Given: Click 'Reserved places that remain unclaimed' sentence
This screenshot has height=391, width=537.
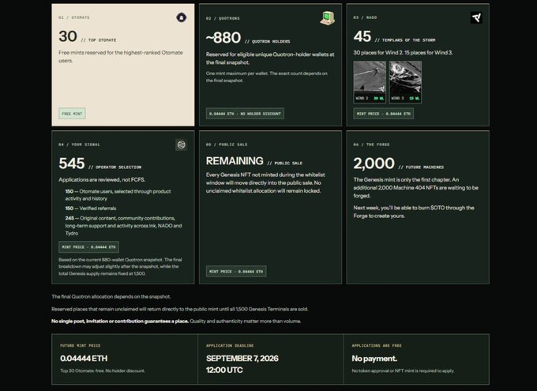Looking at the screenshot, I should (180, 309).
